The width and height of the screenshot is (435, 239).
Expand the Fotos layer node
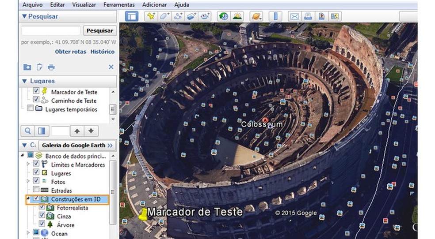pos(28,181)
